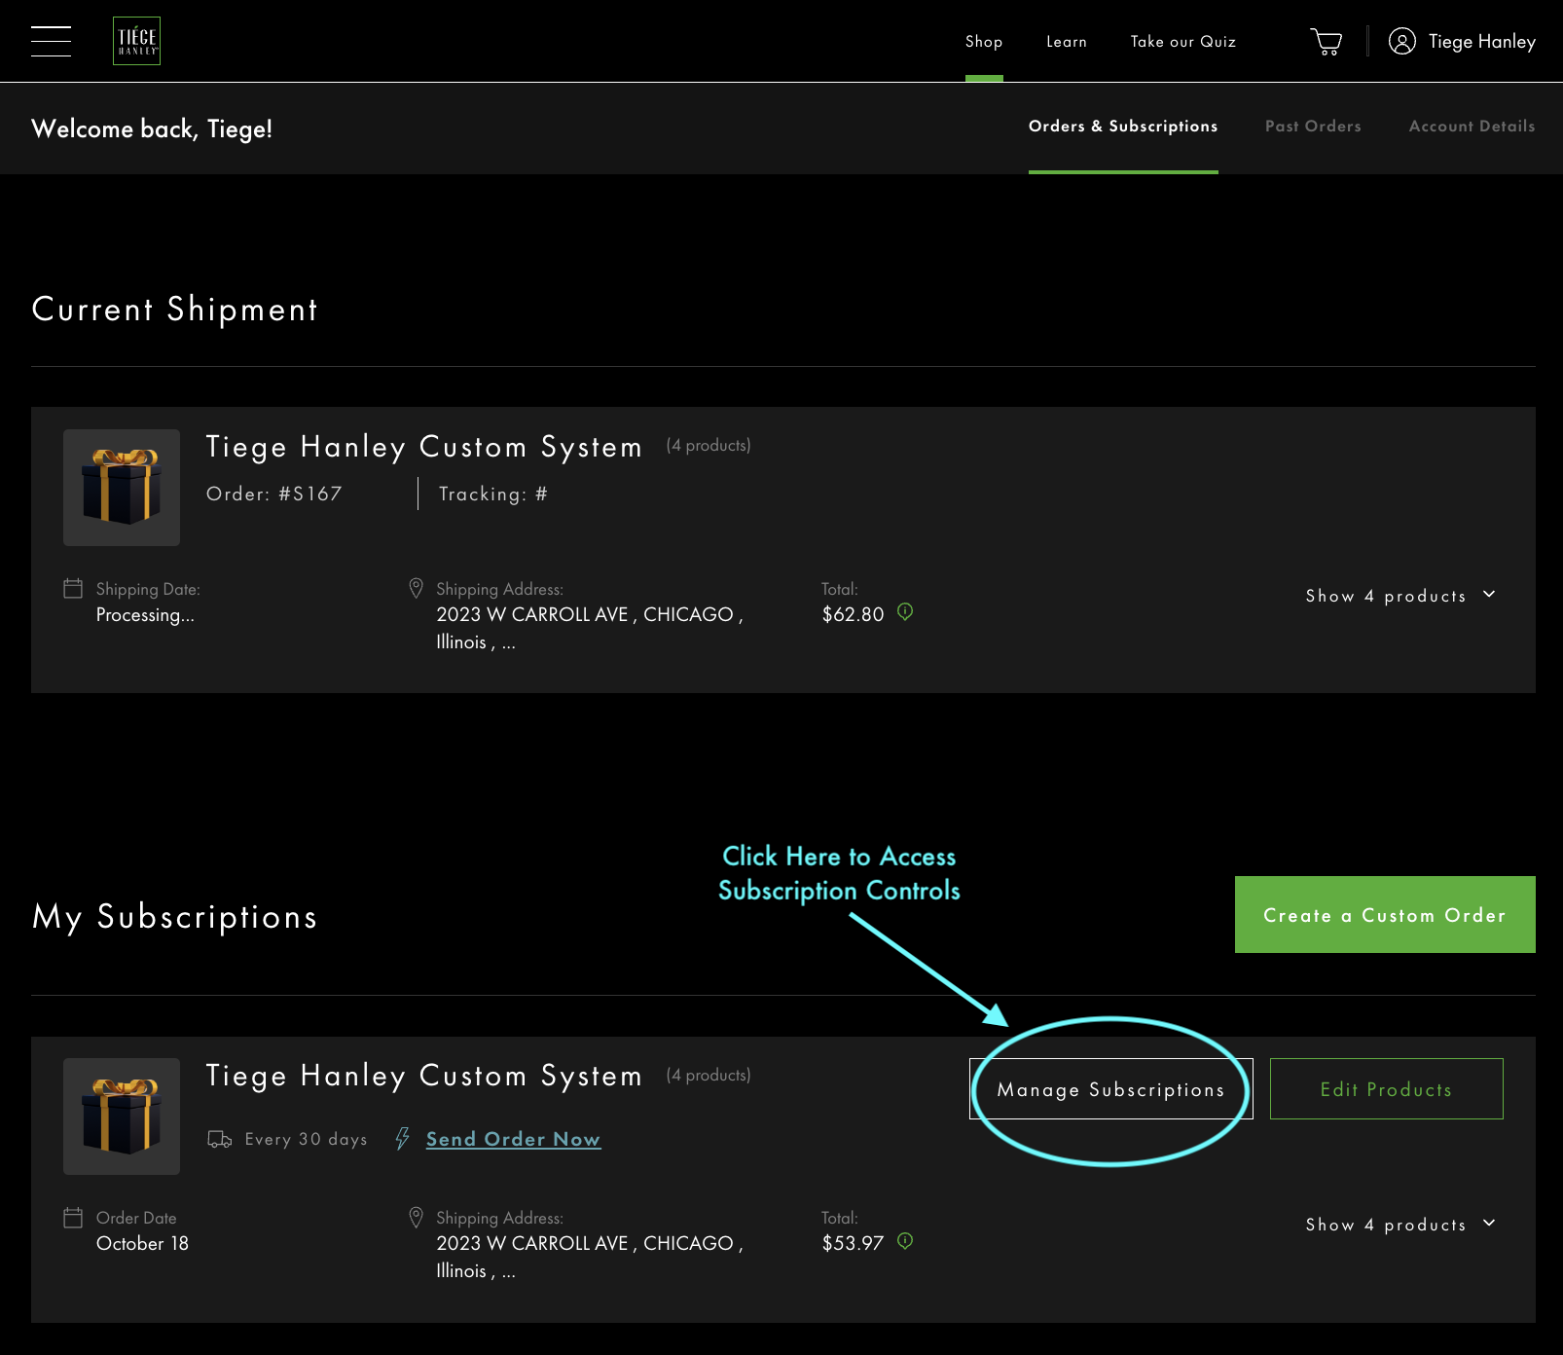Expand Show 4 products in Current Shipment
Viewport: 1563px width, 1355px height.
1400,596
